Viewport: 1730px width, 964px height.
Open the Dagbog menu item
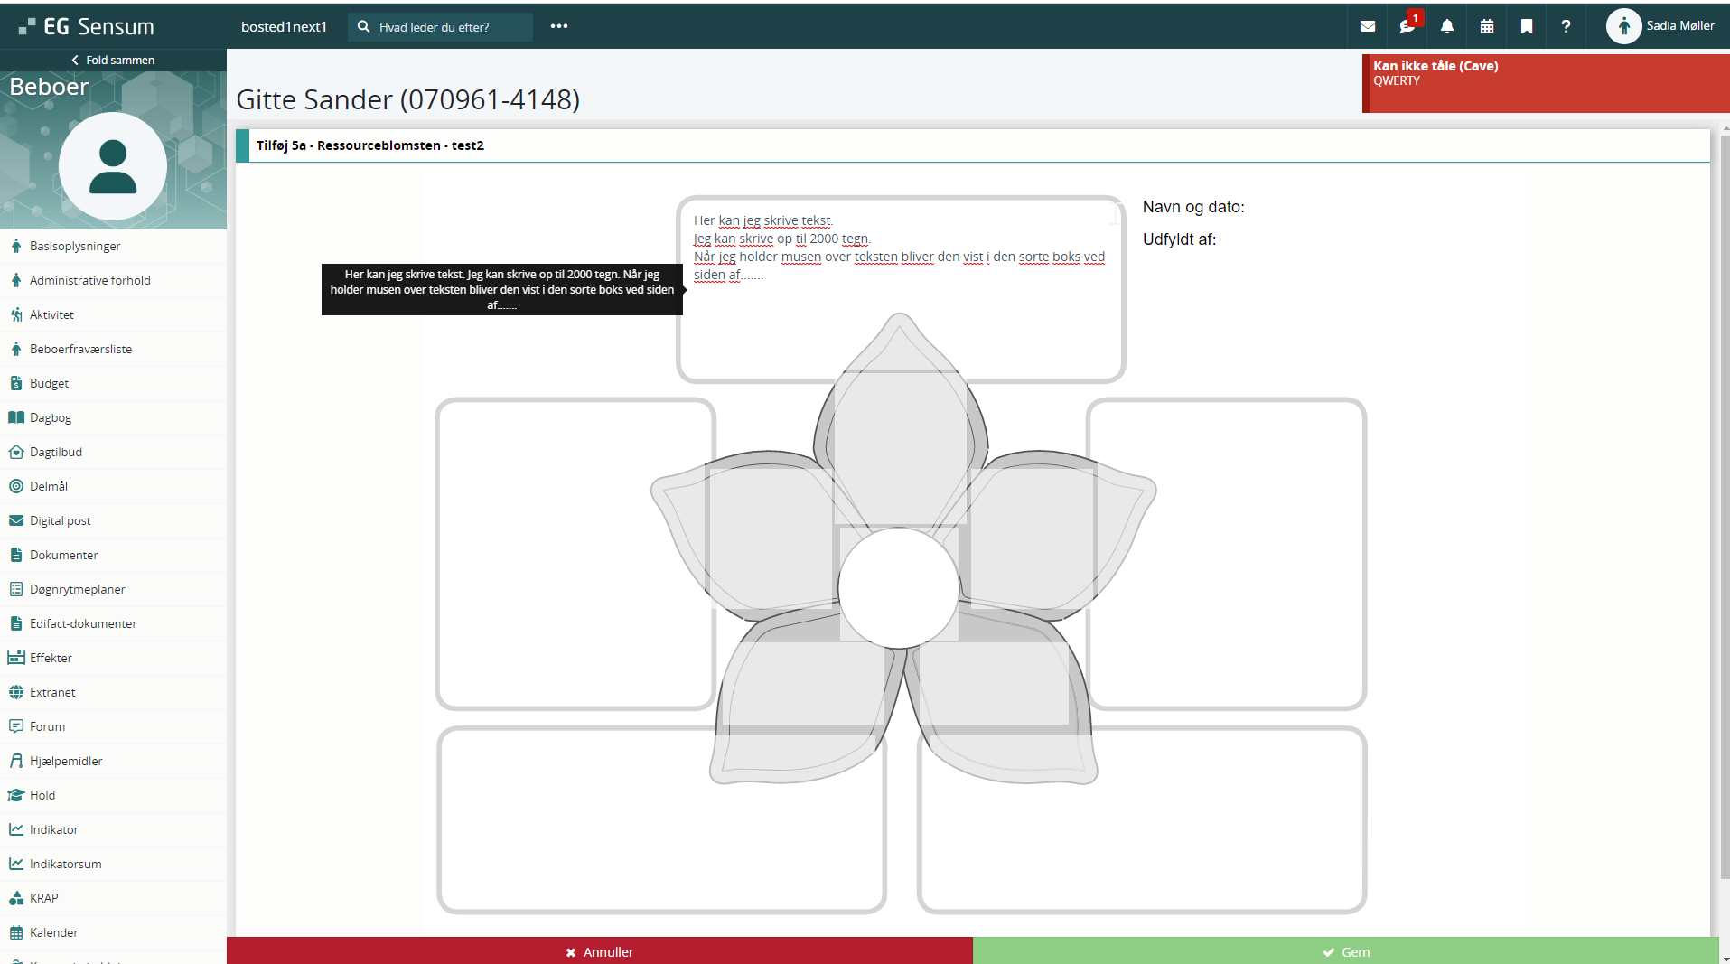(51, 417)
